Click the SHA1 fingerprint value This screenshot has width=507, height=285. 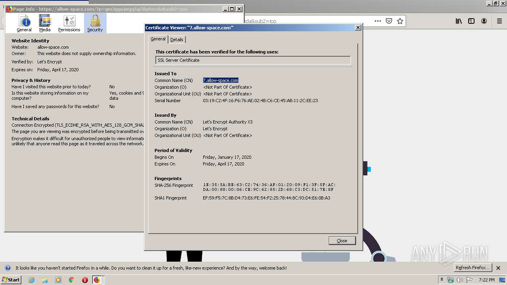(267, 198)
